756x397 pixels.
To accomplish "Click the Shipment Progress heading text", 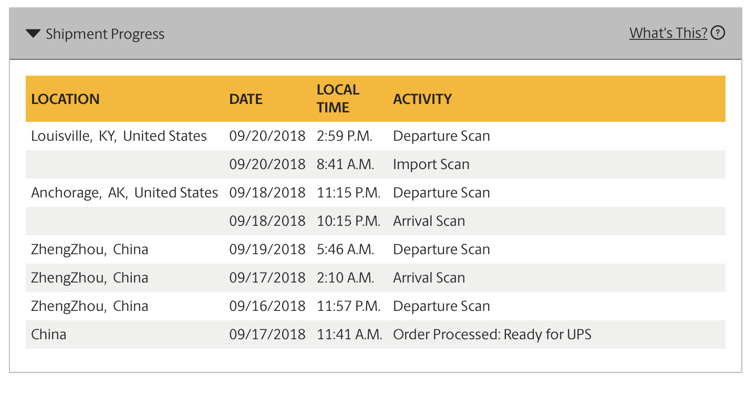I will pyautogui.click(x=105, y=34).
